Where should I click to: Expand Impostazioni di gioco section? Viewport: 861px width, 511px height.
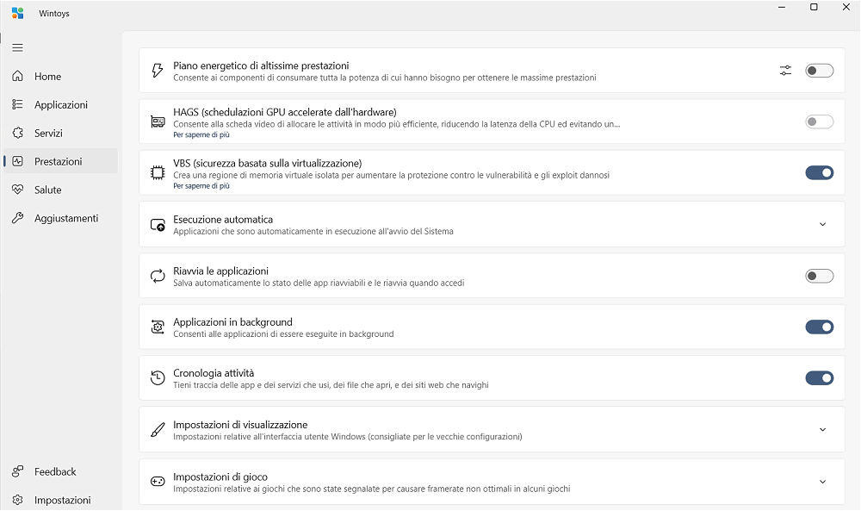[822, 482]
